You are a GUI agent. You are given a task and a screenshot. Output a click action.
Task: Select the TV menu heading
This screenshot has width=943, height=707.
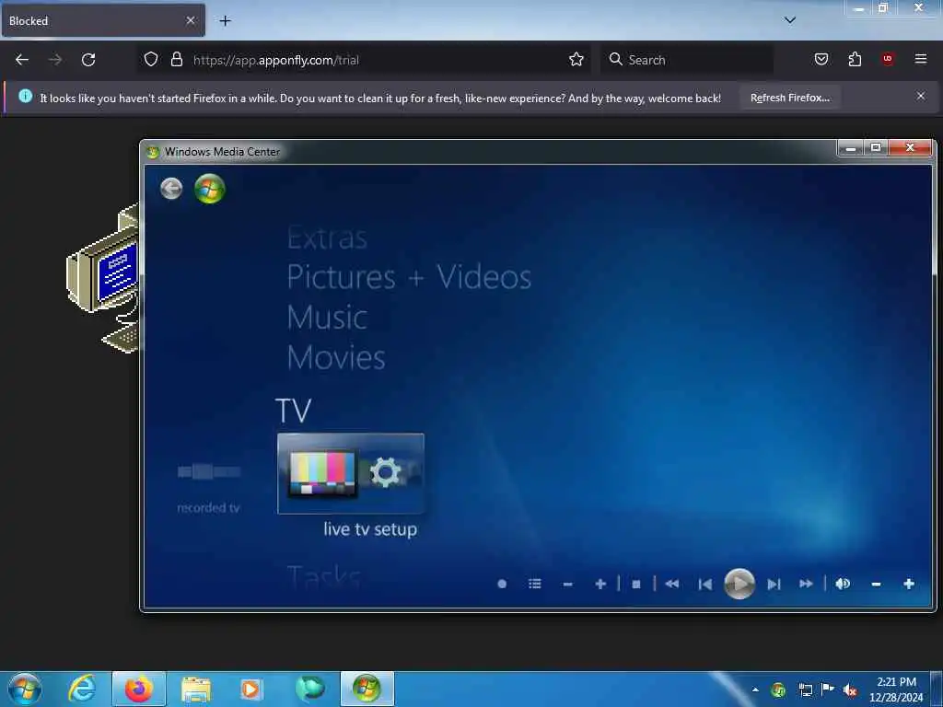tap(294, 411)
